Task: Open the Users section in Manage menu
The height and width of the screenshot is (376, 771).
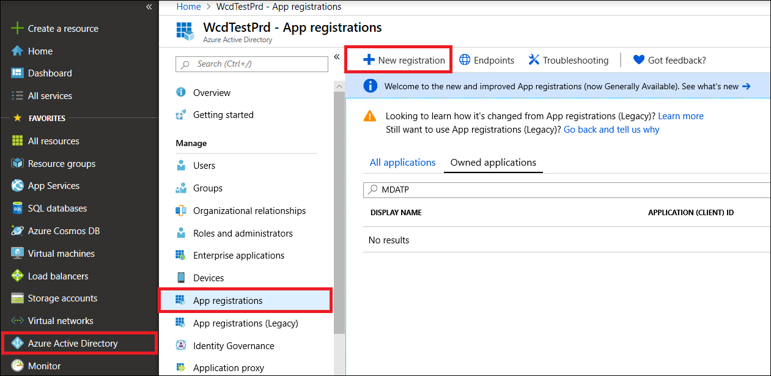Action: [x=204, y=165]
